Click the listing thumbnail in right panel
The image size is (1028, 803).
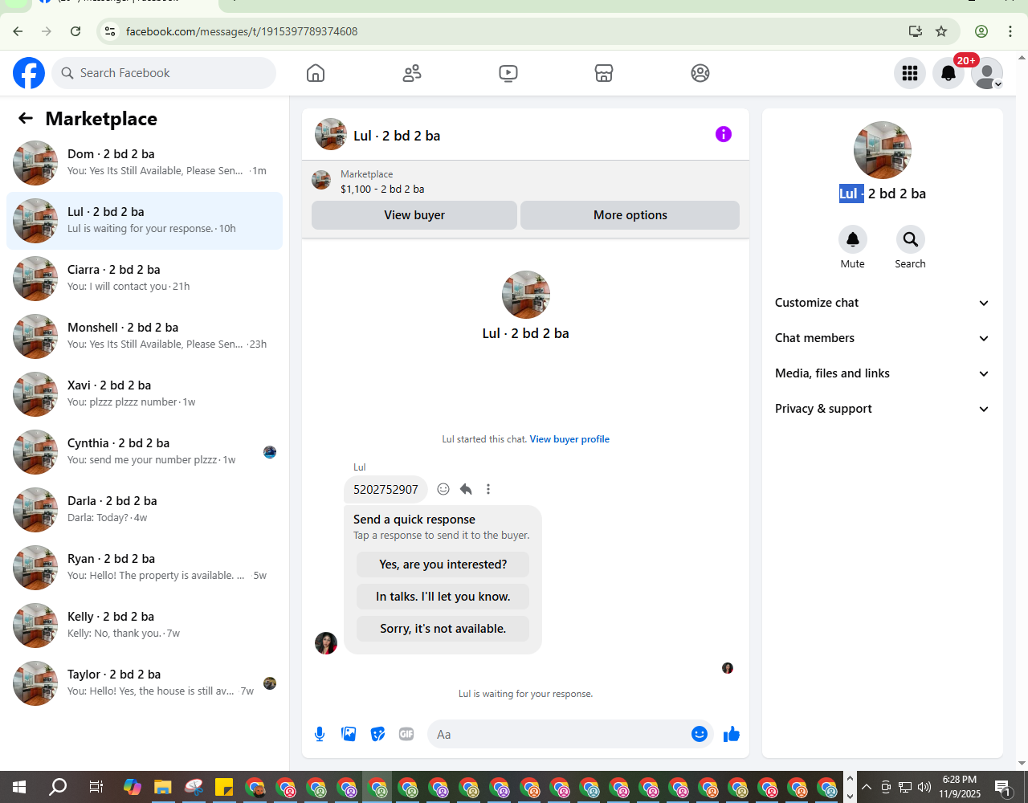pos(883,150)
